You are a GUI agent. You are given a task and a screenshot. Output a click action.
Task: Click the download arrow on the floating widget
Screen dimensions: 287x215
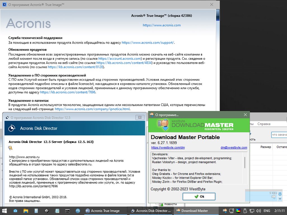280,194
